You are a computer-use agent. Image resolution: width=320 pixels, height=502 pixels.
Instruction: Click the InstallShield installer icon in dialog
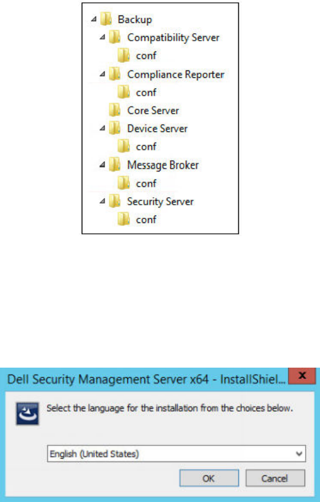point(27,413)
